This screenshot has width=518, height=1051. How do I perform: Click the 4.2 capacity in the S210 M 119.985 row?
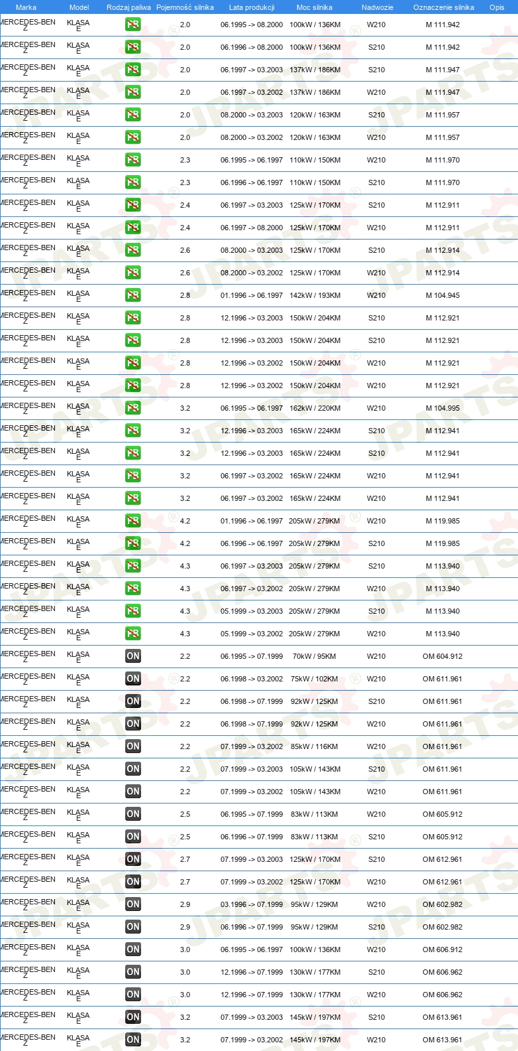(x=185, y=543)
